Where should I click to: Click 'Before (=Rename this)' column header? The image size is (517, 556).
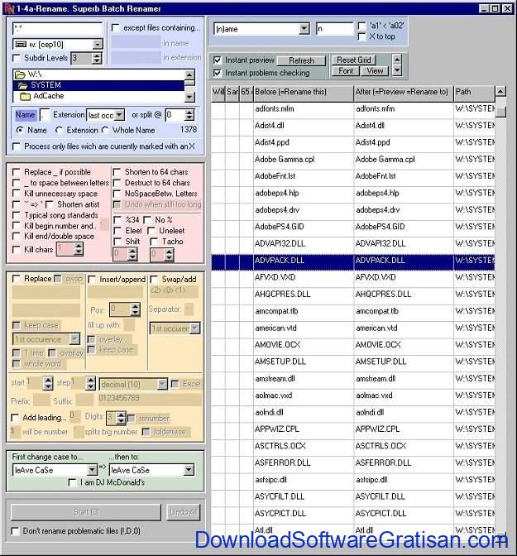pos(304,92)
